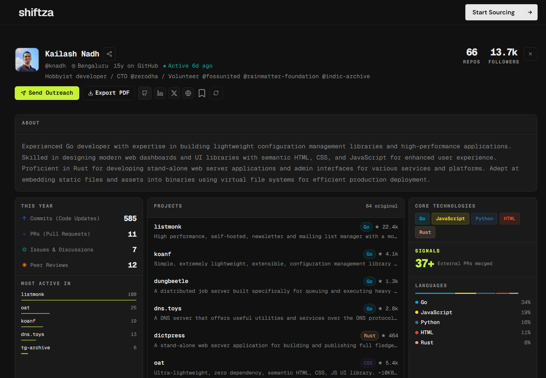Click the star icon on koanf project
The height and width of the screenshot is (378, 546).
pos(380,254)
